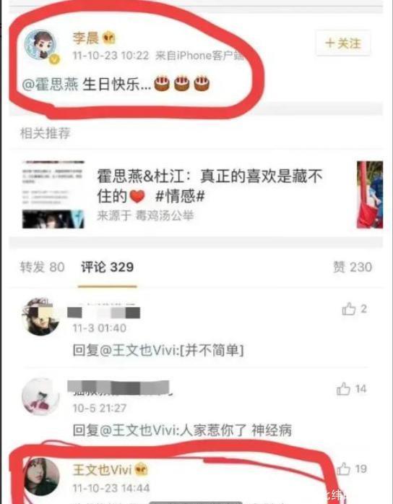393x504 pixels.
Task: Open the 10-5 21:27 commenter's avatar
Action: 40,397
